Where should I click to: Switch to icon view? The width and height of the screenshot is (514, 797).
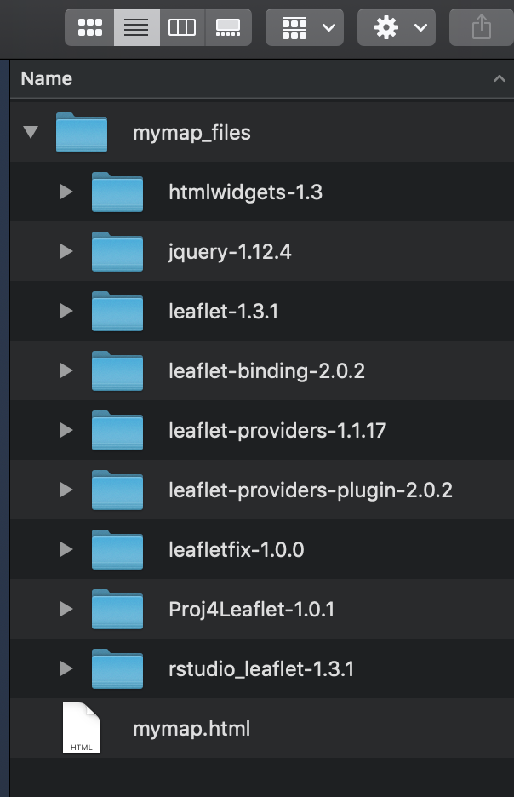pos(90,27)
